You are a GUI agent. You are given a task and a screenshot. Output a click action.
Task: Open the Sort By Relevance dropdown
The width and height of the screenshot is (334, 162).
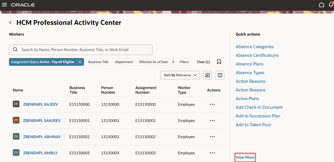click(x=180, y=75)
